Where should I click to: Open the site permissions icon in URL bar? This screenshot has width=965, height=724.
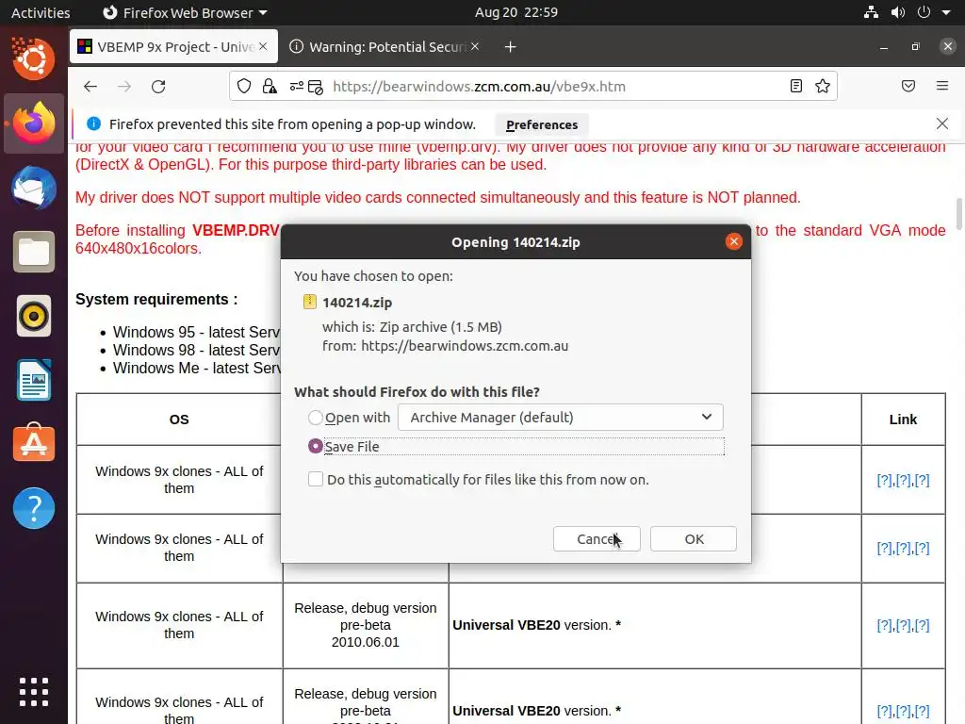(x=297, y=86)
